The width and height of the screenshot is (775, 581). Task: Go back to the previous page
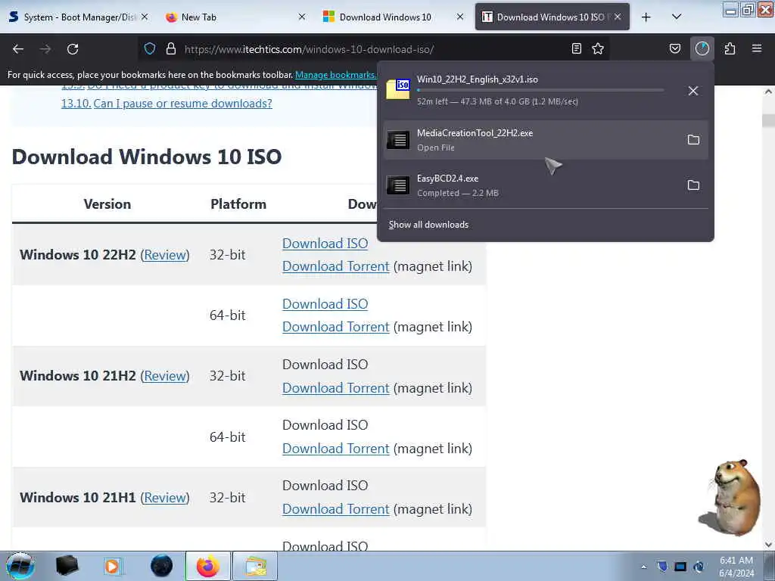pyautogui.click(x=18, y=49)
